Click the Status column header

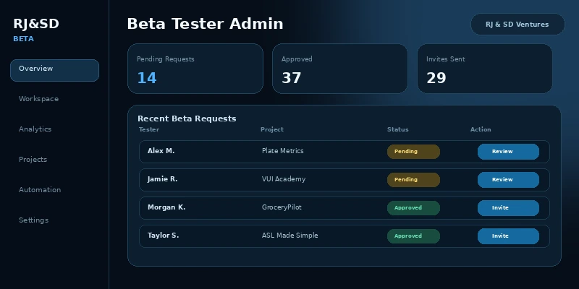click(397, 129)
